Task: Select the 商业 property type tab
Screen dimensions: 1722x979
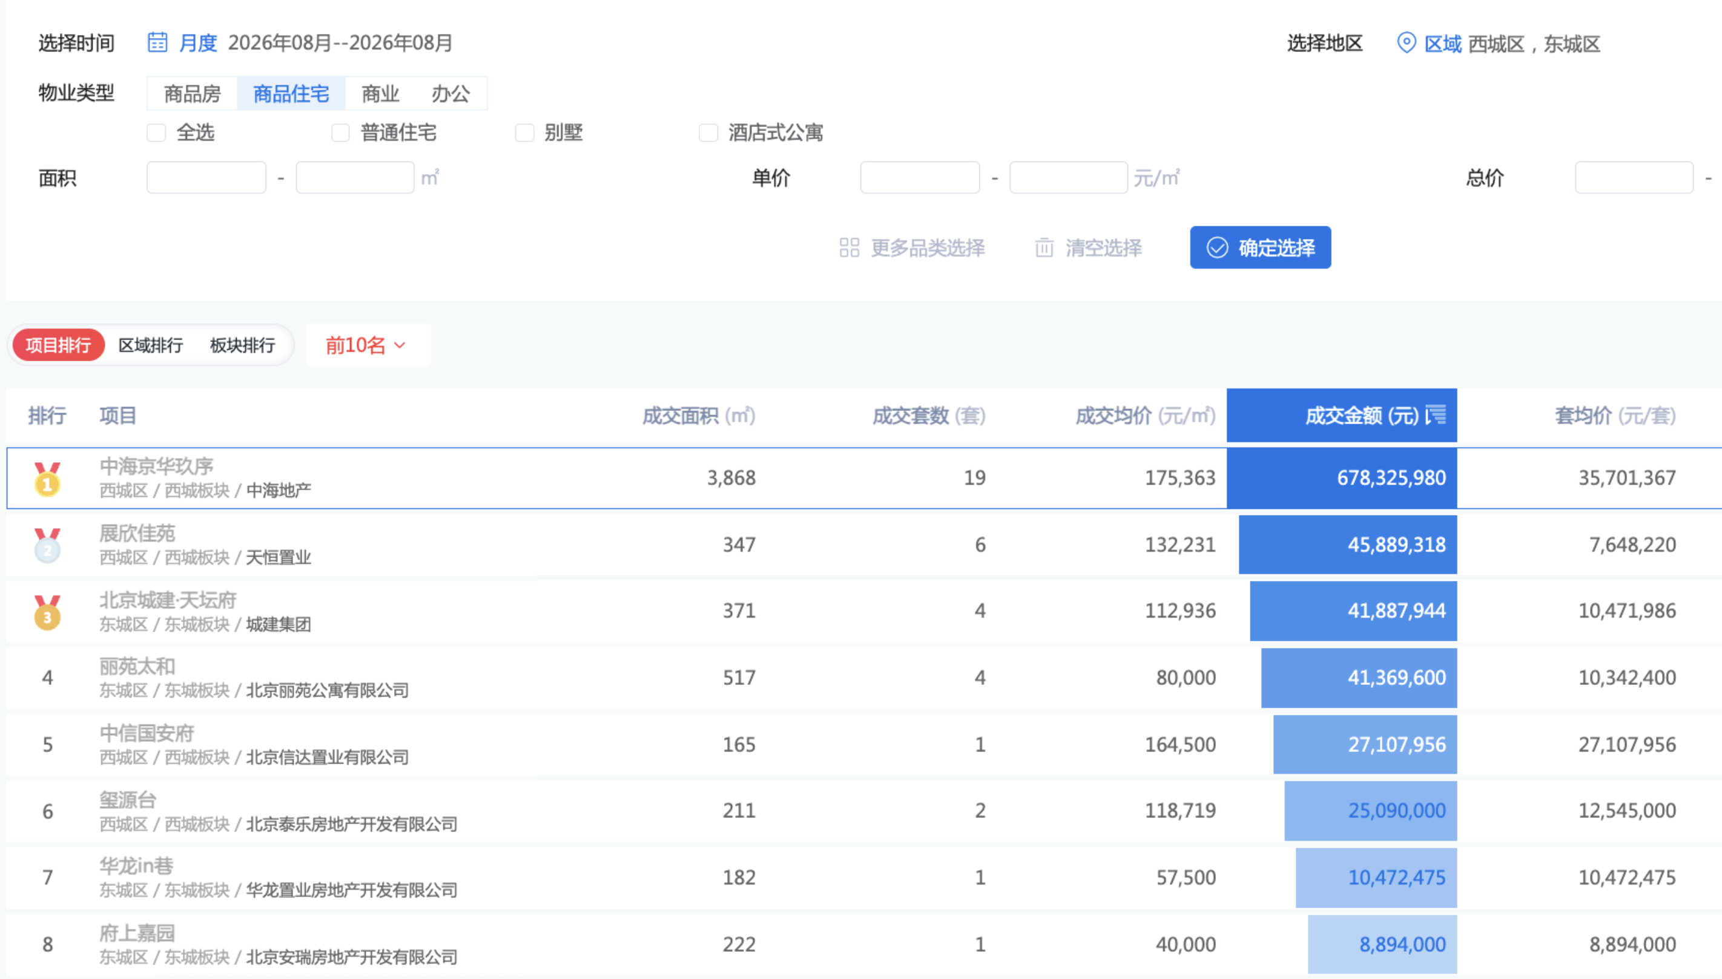Action: (380, 93)
